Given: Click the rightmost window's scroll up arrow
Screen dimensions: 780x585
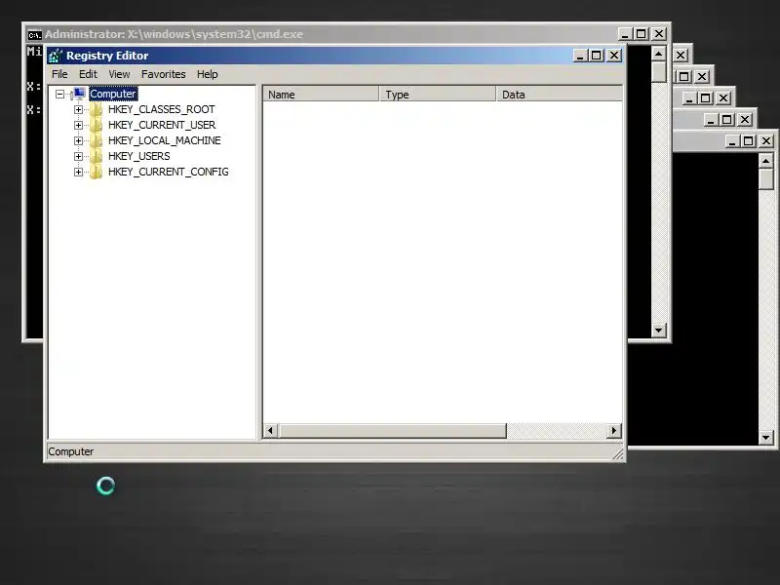Looking at the screenshot, I should (765, 161).
